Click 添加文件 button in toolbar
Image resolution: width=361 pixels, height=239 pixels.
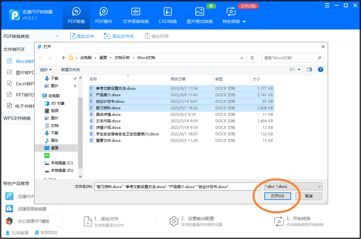click(82, 36)
